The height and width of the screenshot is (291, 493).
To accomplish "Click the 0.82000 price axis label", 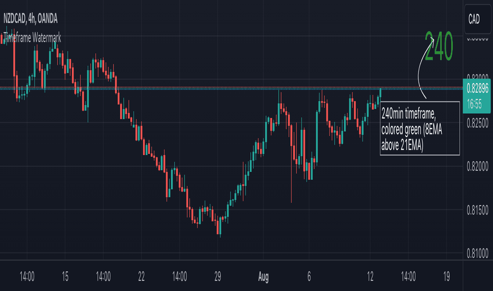I will point(477,167).
